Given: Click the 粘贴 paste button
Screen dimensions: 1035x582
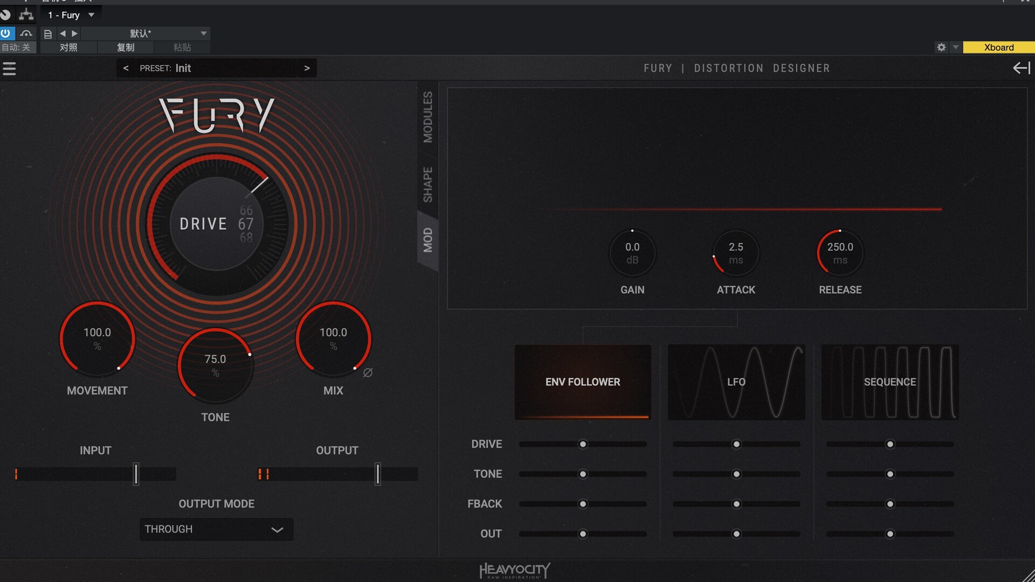Looking at the screenshot, I should pyautogui.click(x=182, y=47).
